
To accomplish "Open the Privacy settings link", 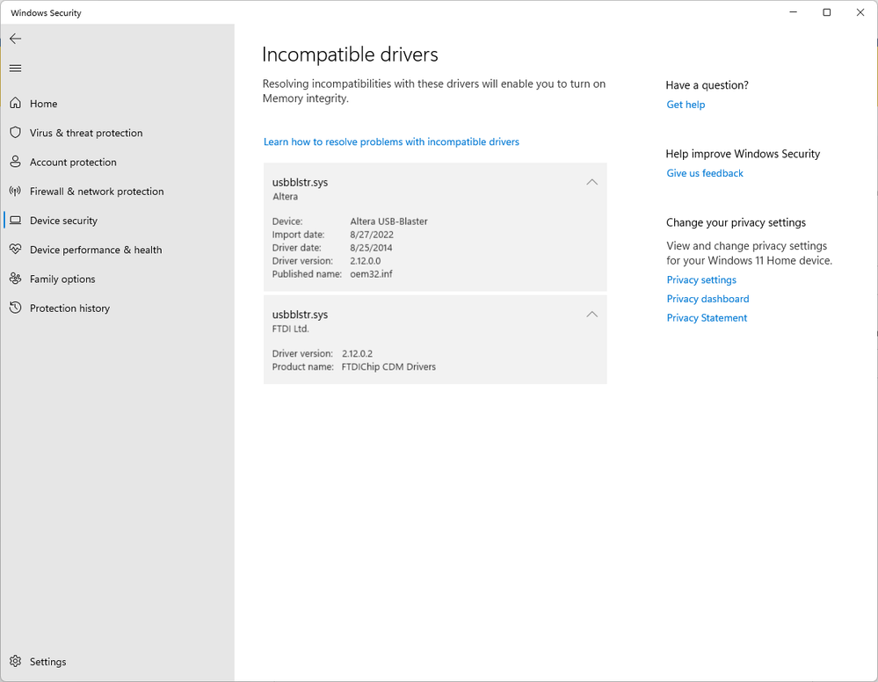I will tap(701, 279).
